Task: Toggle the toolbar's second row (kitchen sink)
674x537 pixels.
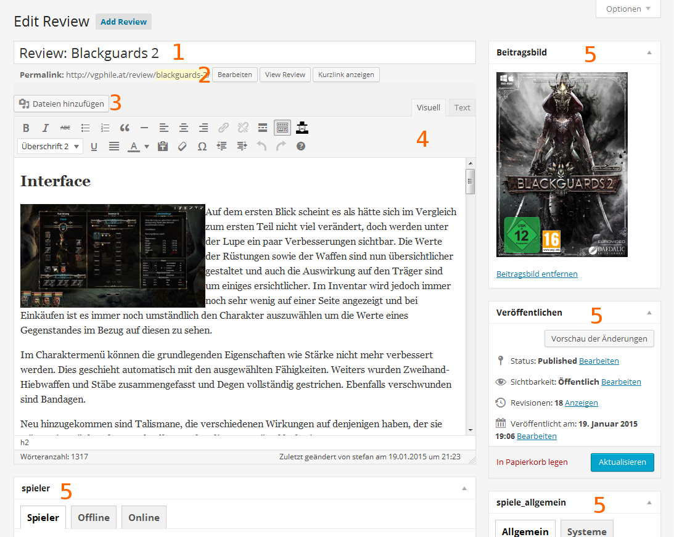Action: (282, 128)
